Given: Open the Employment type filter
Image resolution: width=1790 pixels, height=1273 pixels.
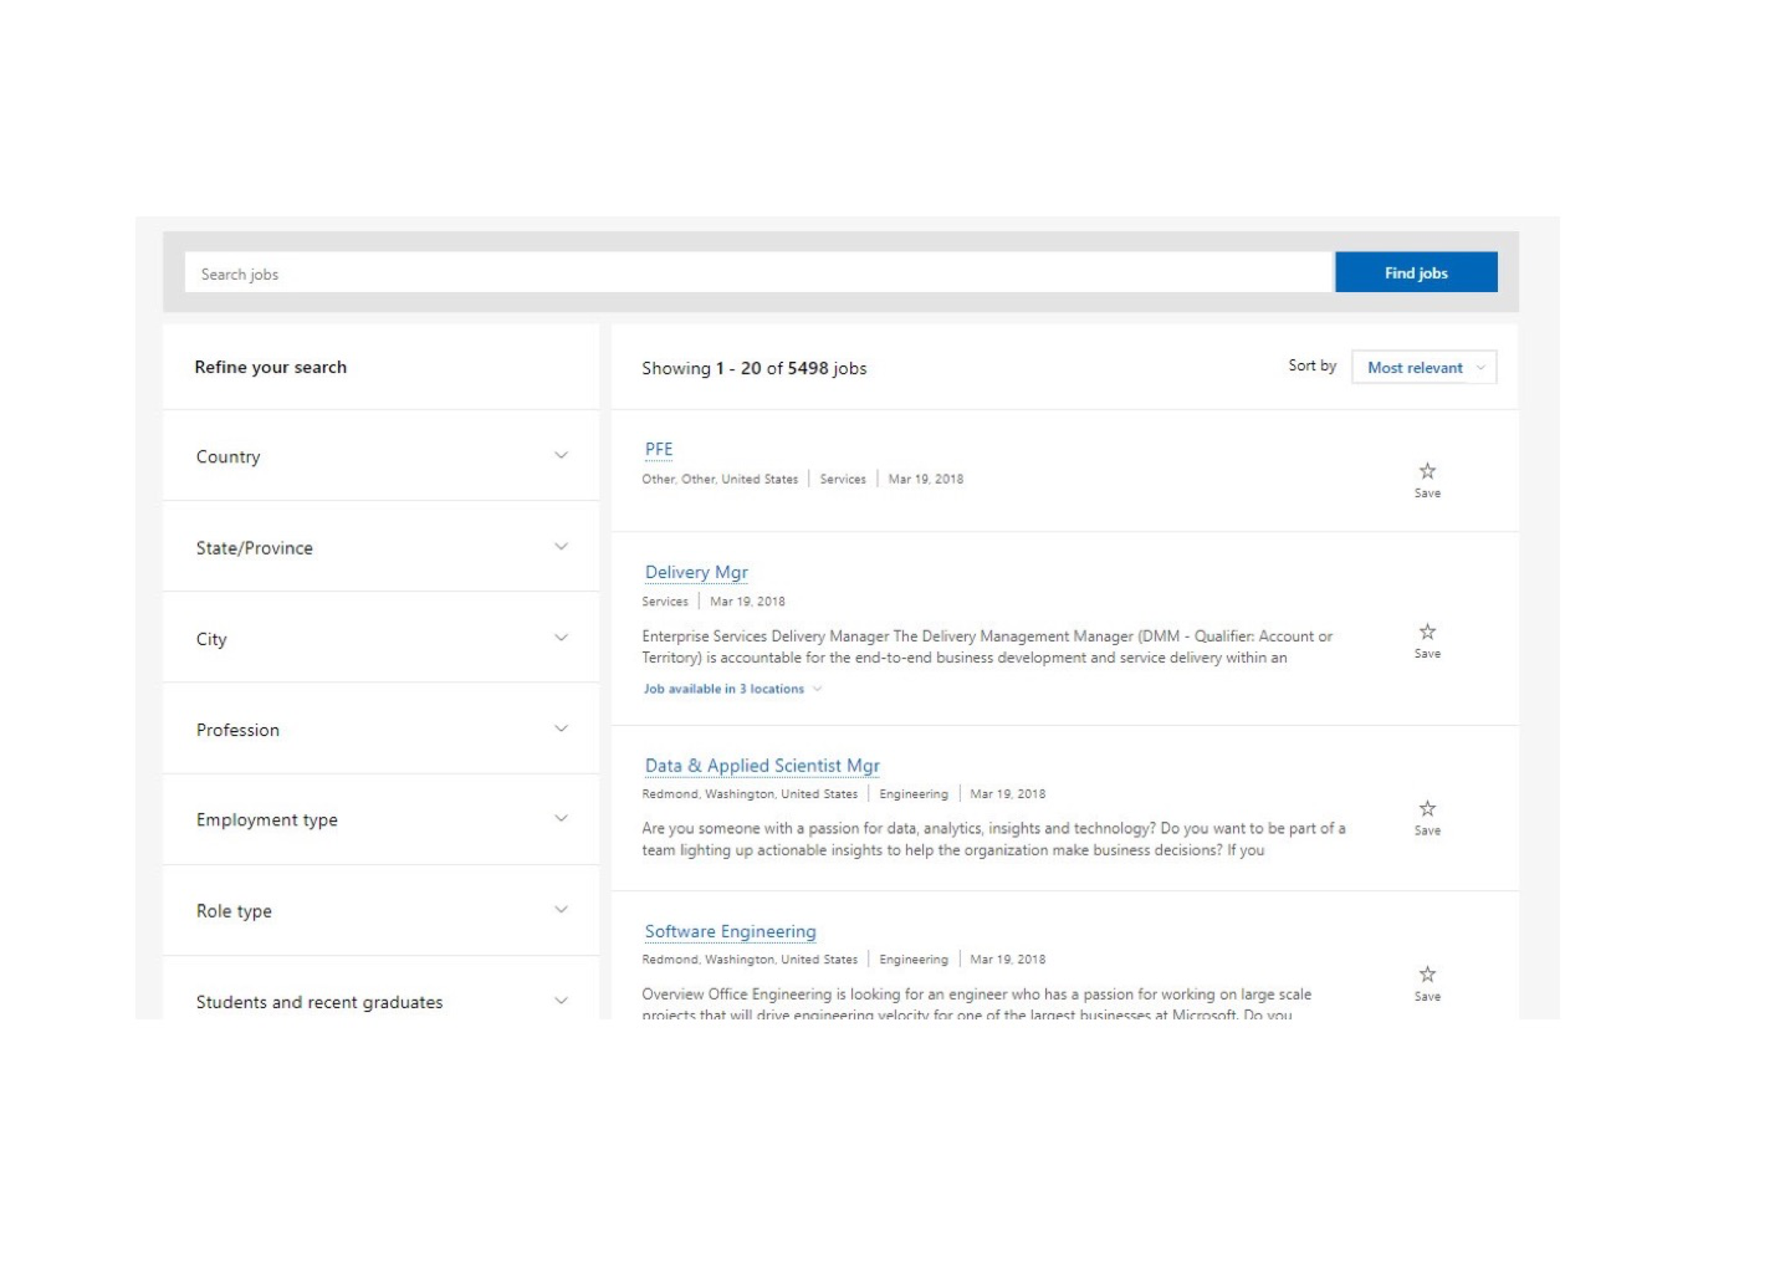Looking at the screenshot, I should tap(381, 819).
